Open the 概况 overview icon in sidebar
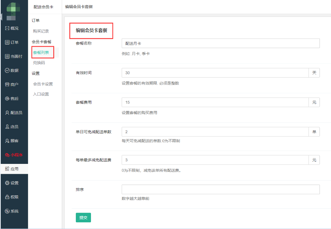Screen dimensions: 331x229 [7, 28]
